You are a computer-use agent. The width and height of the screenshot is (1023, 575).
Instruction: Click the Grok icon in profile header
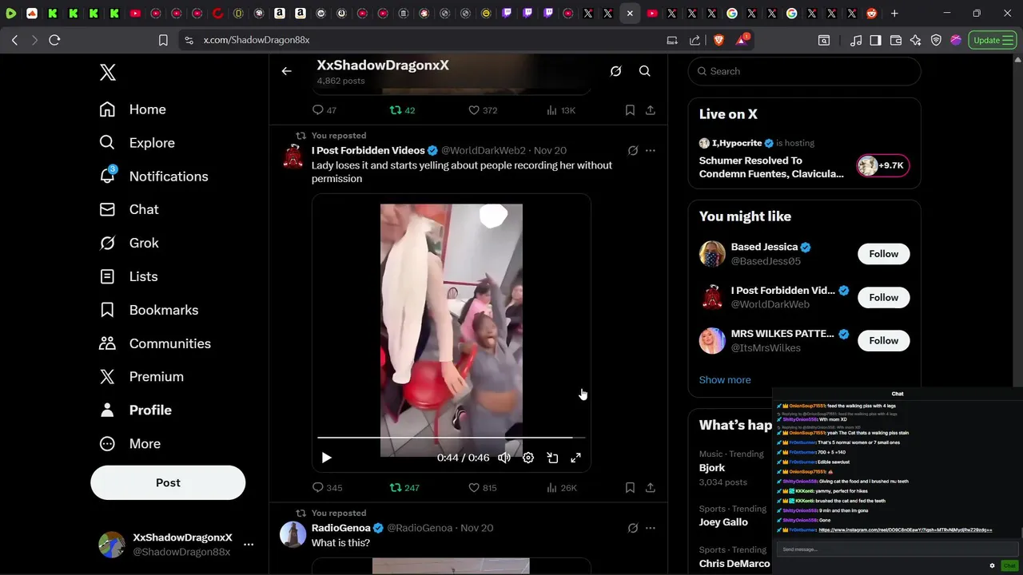pos(616,71)
